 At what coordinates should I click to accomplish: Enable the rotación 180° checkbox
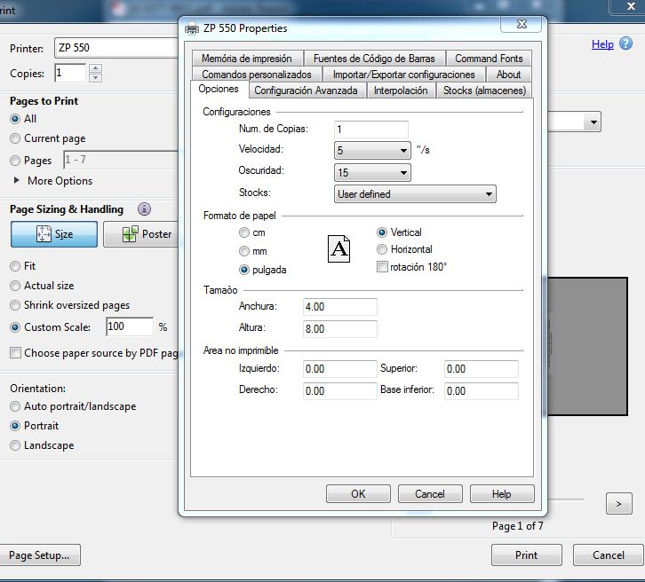pos(383,267)
